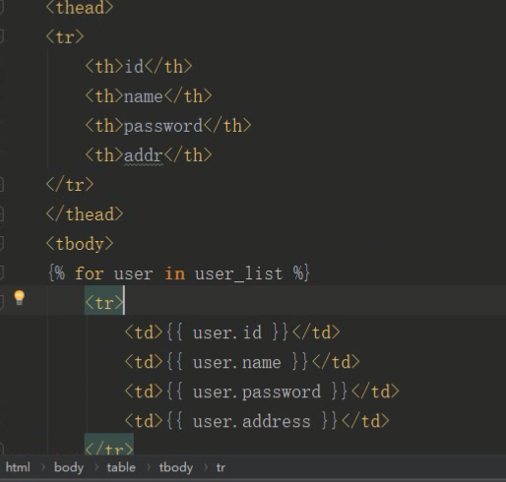Collapse the for loop fold marker
Image resolution: width=506 pixels, height=482 pixels.
pyautogui.click(x=1, y=273)
